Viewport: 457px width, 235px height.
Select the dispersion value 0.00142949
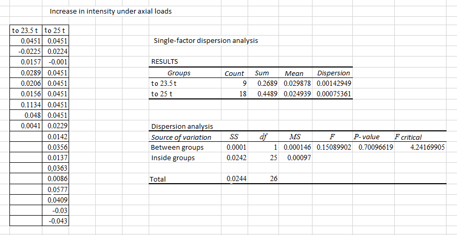point(334,83)
